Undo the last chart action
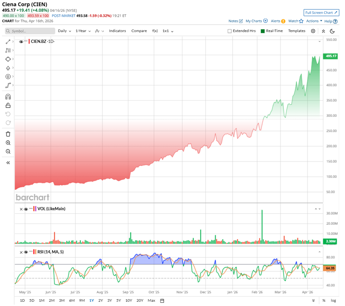This screenshot has height=306, width=345. (x=8, y=114)
